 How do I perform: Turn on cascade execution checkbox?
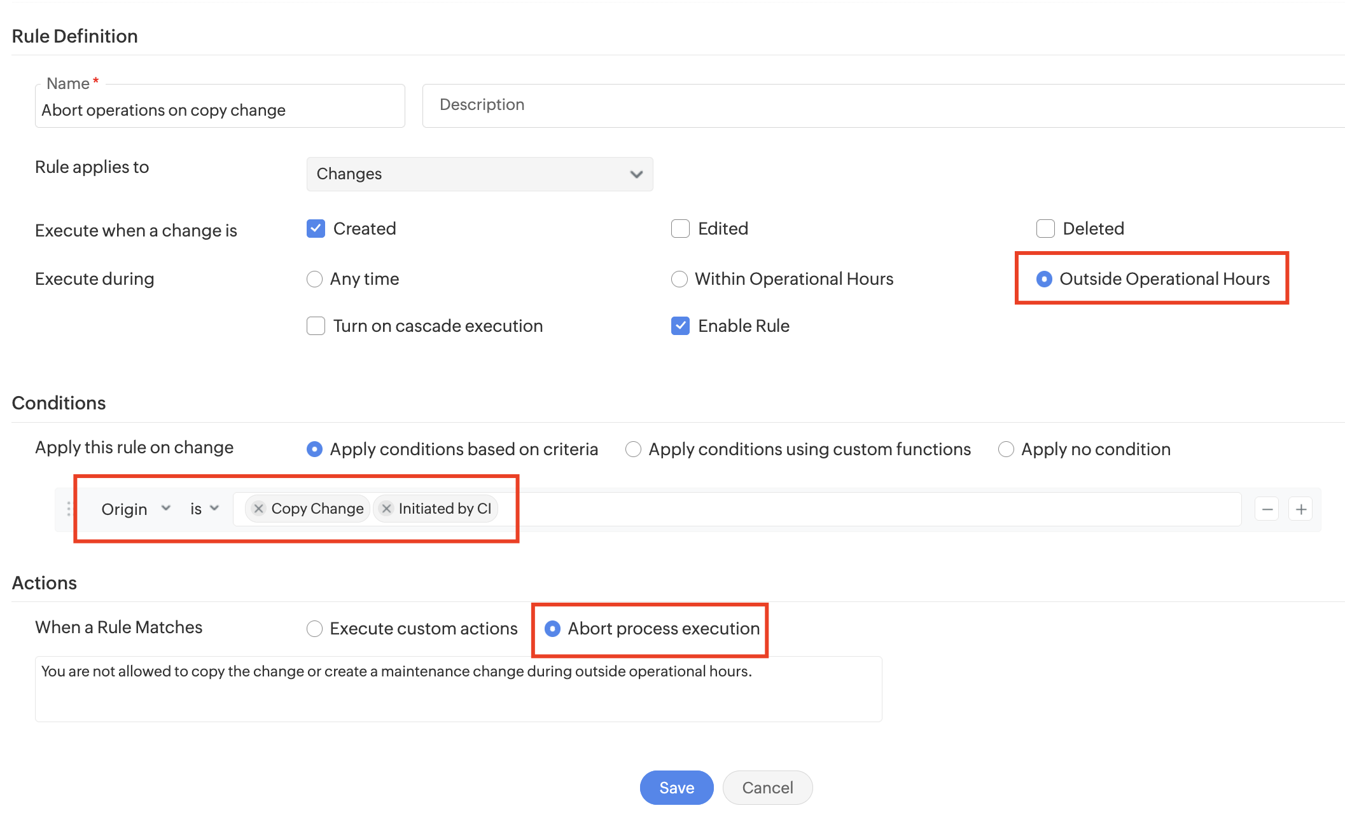(x=316, y=326)
